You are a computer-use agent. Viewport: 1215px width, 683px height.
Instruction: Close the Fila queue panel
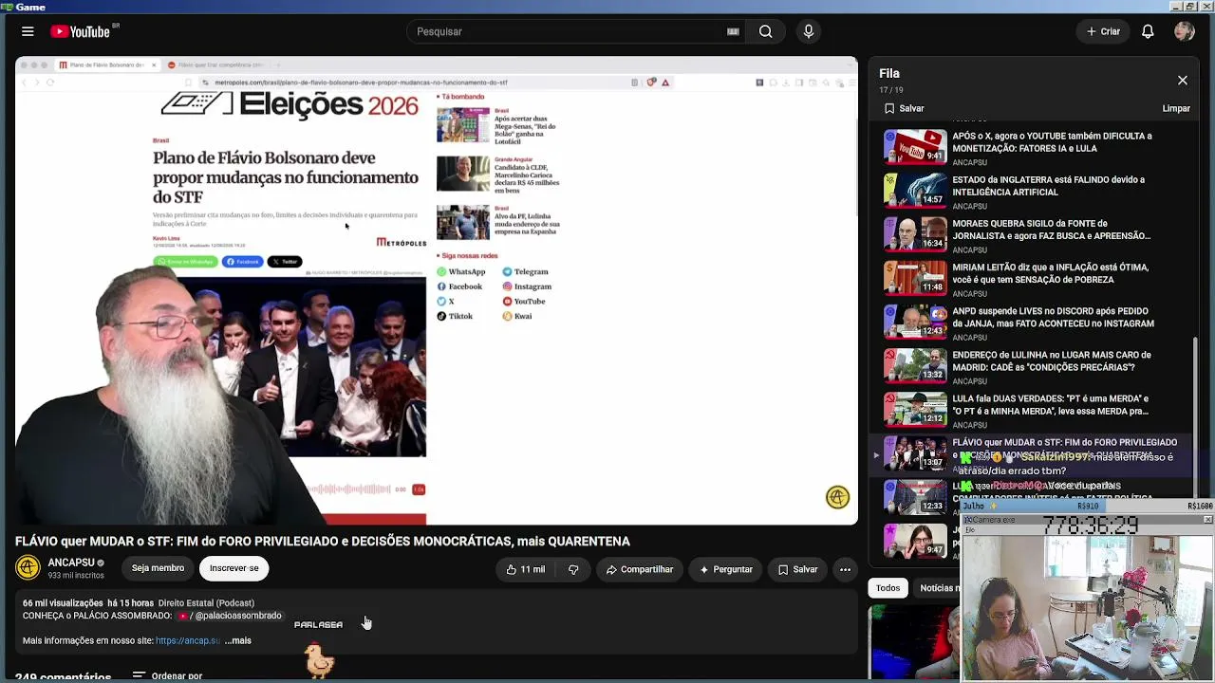pyautogui.click(x=1183, y=81)
